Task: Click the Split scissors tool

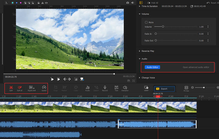Action: tap(11, 88)
